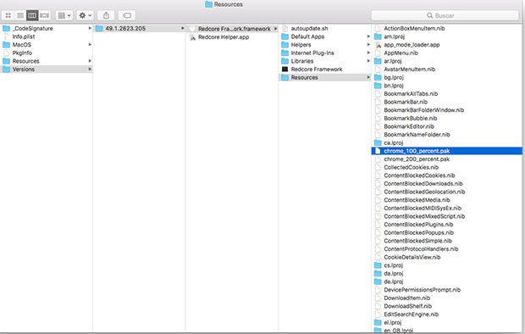Screen dimensions: 525x334
Task: Select CookieDetailsView.nib file
Action: 447,257
